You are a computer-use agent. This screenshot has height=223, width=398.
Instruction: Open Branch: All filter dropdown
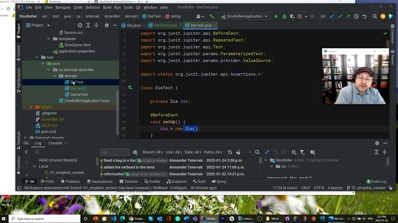tap(152, 152)
